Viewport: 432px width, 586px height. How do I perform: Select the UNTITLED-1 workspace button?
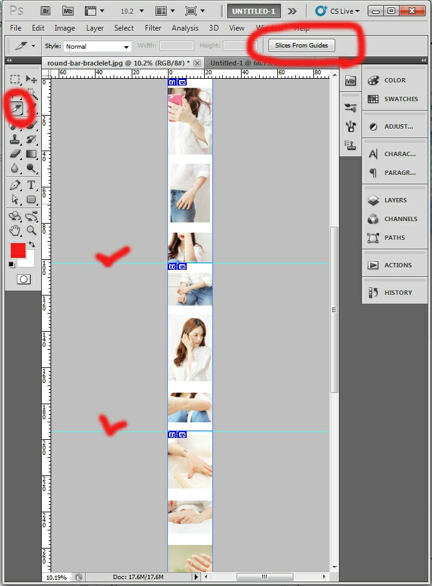(x=253, y=11)
